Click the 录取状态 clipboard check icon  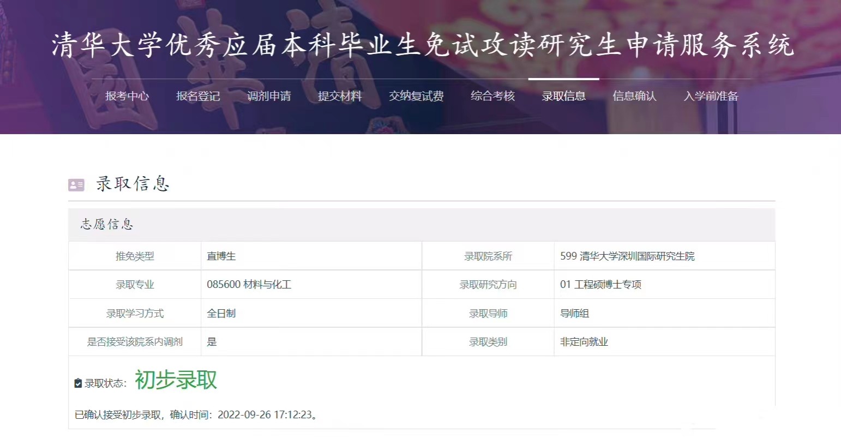coord(78,383)
